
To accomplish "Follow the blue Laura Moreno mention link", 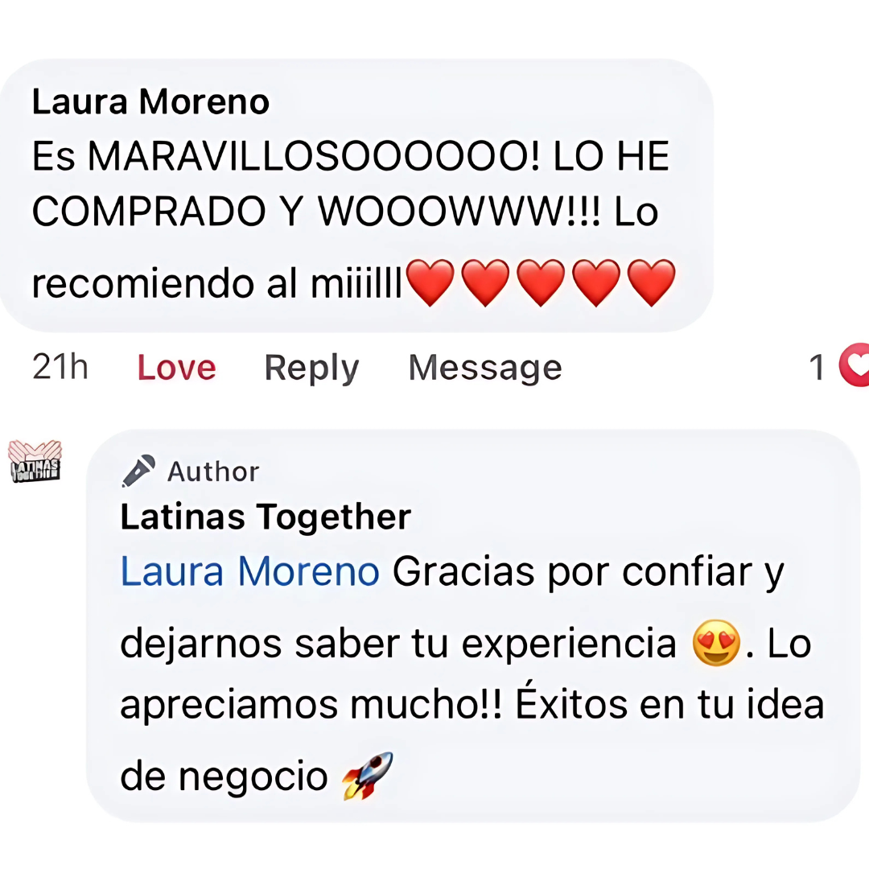I will click(x=250, y=571).
